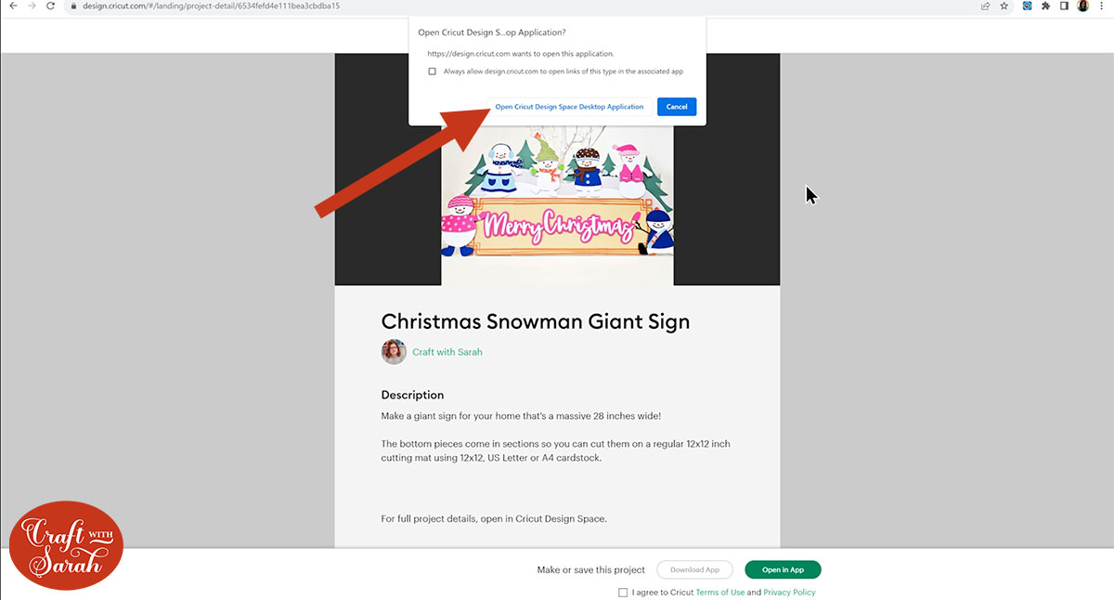Screen dimensions: 1114x600
Task: Open the browser side panel icon
Action: pyautogui.click(x=1065, y=6)
